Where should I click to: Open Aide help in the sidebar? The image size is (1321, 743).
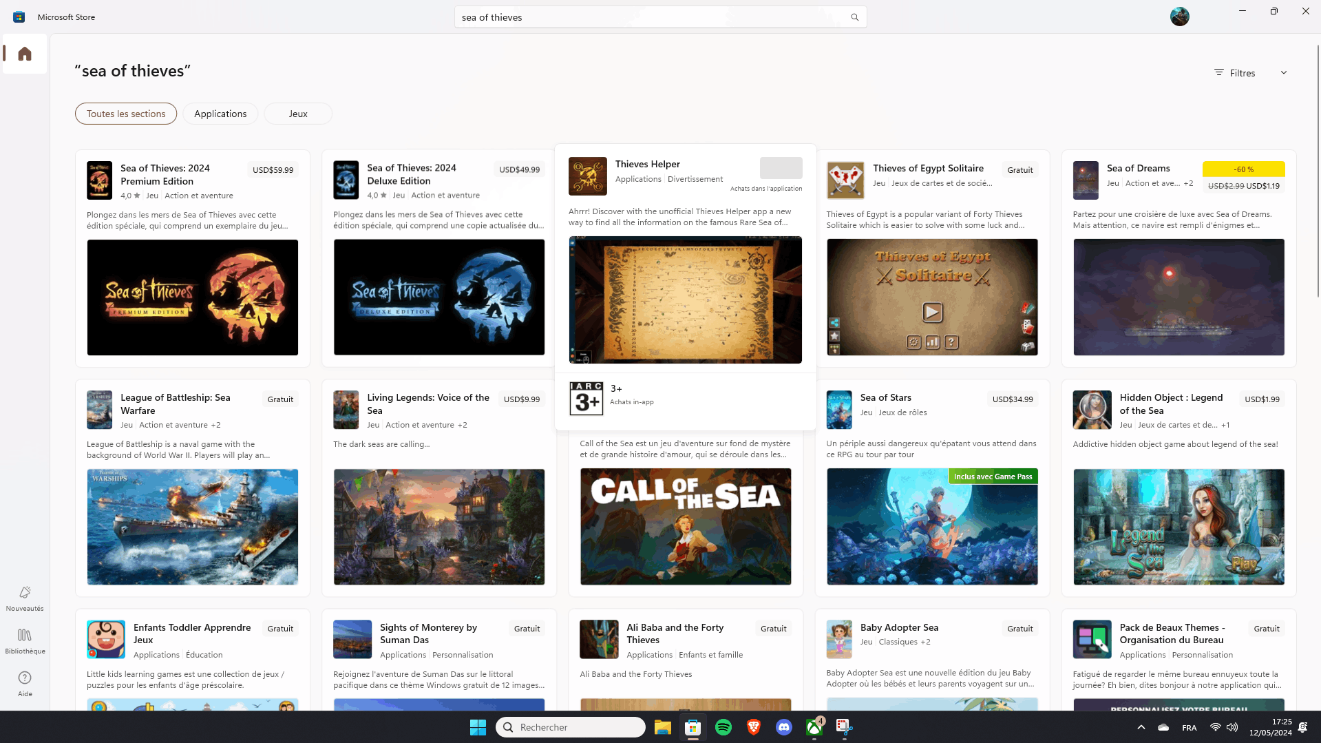[x=25, y=684]
